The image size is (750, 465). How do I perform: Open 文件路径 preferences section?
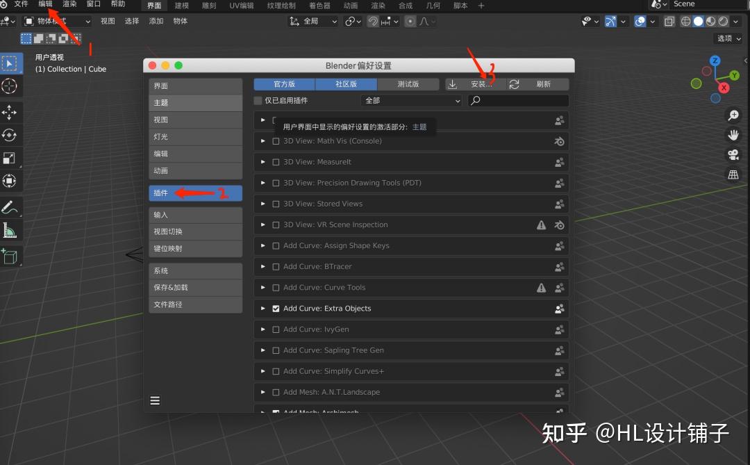click(x=195, y=304)
